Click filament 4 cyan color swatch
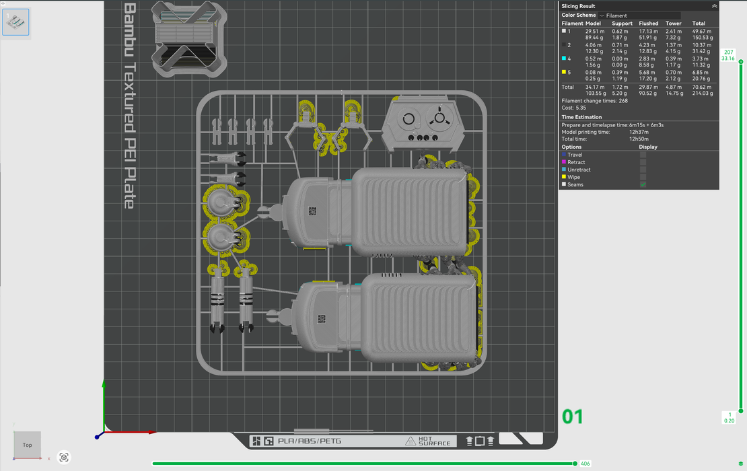Screen dimensions: 747x471 (565, 59)
